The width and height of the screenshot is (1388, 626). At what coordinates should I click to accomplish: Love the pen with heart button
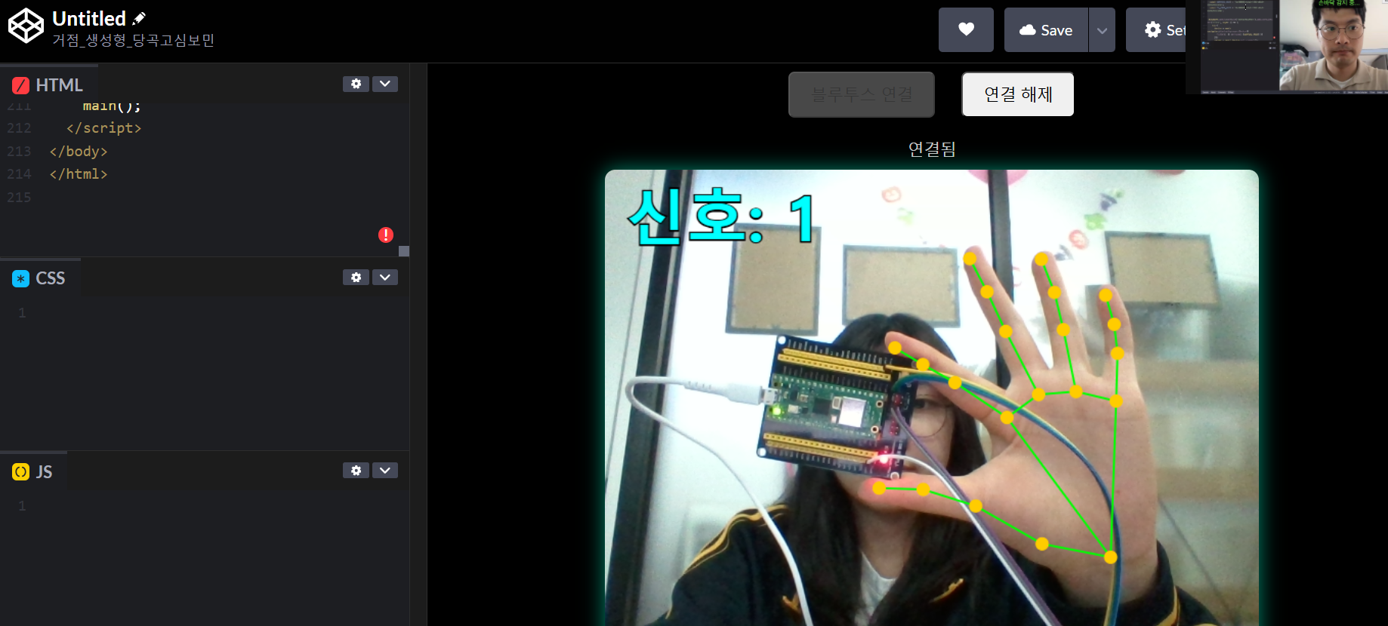(x=966, y=30)
